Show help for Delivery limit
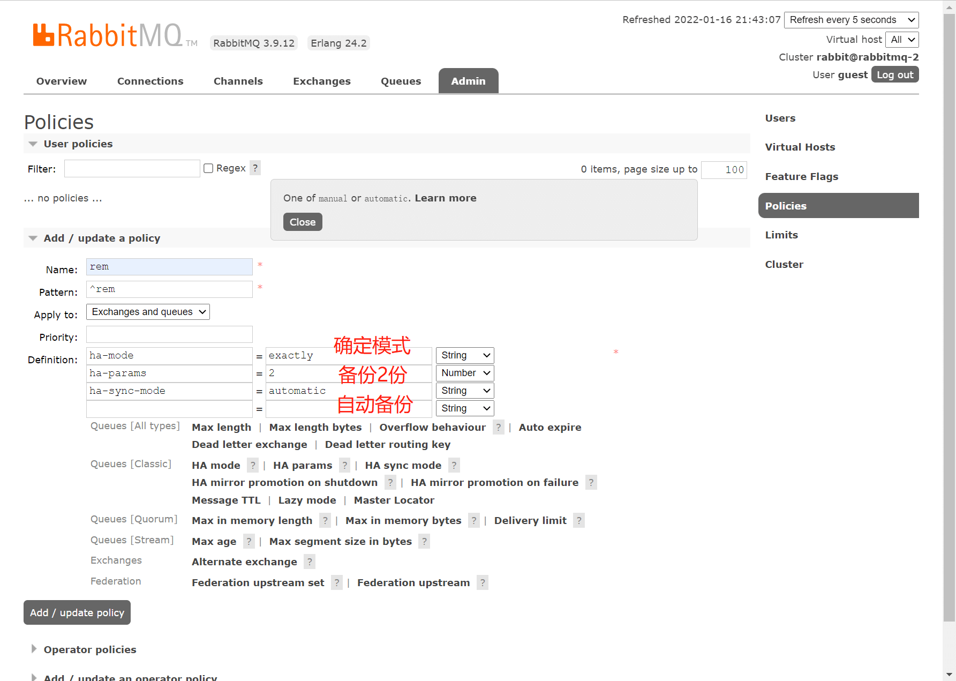956x681 pixels. point(579,521)
